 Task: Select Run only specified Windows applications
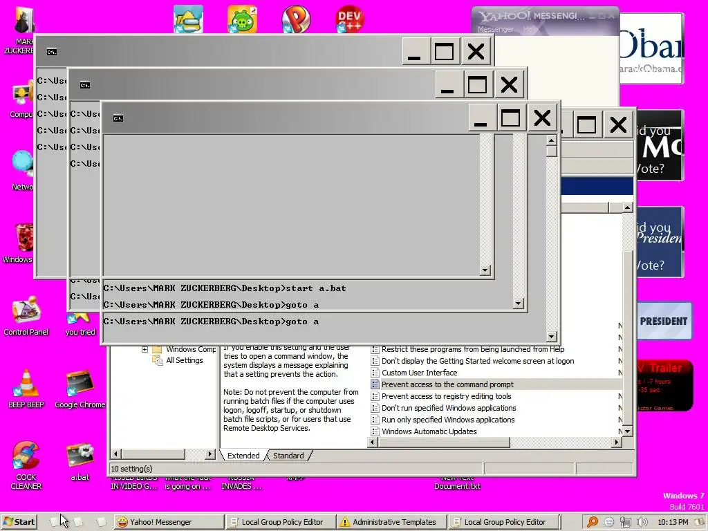(x=448, y=420)
